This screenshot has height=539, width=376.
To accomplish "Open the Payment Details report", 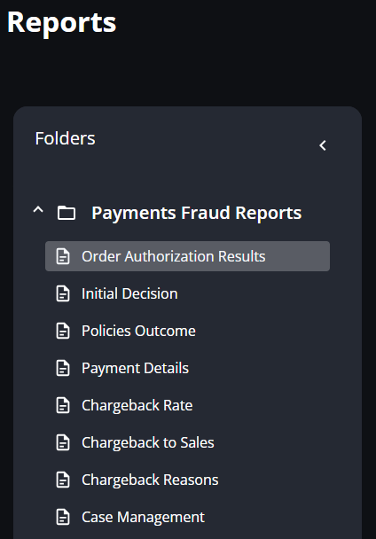I will point(135,368).
